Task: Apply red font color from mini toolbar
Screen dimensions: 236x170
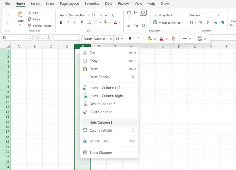Action: [x=161, y=39]
